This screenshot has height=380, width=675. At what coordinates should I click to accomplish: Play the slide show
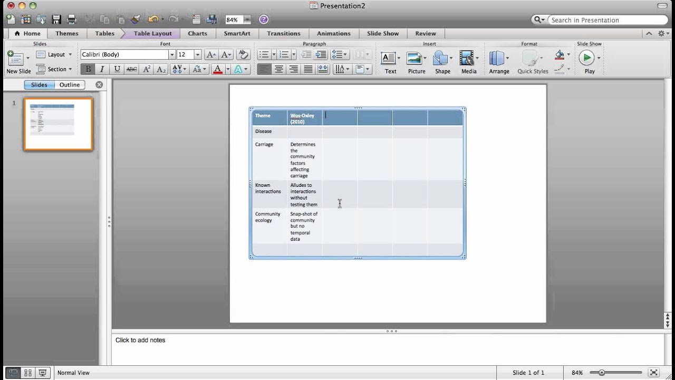[x=589, y=62]
